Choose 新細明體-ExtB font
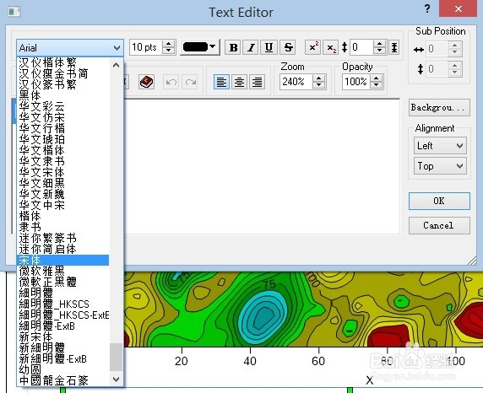The height and width of the screenshot is (393, 483). click(62, 358)
